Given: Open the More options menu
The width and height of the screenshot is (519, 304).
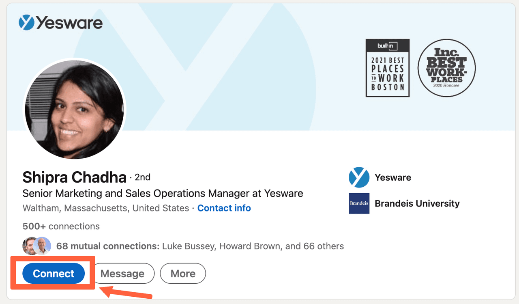Looking at the screenshot, I should [182, 273].
